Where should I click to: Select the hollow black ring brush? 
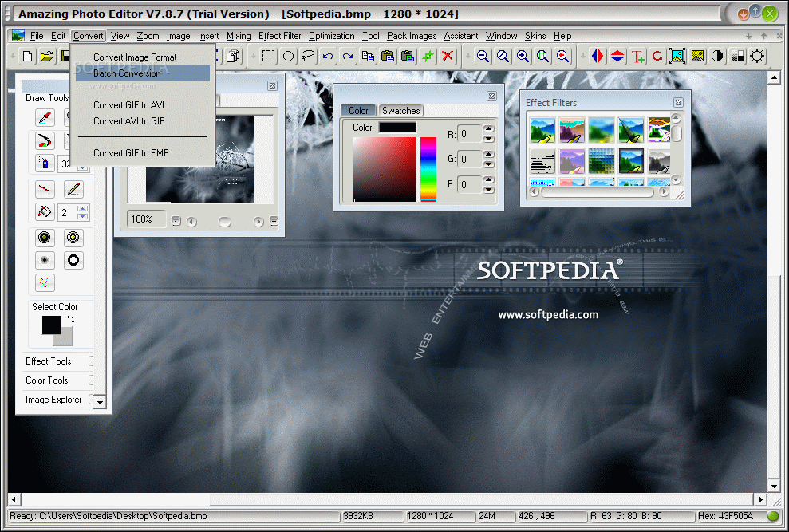click(x=73, y=260)
